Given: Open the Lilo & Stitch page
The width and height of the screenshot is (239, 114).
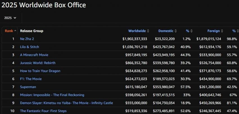Looking at the screenshot, I should coord(30,47).
